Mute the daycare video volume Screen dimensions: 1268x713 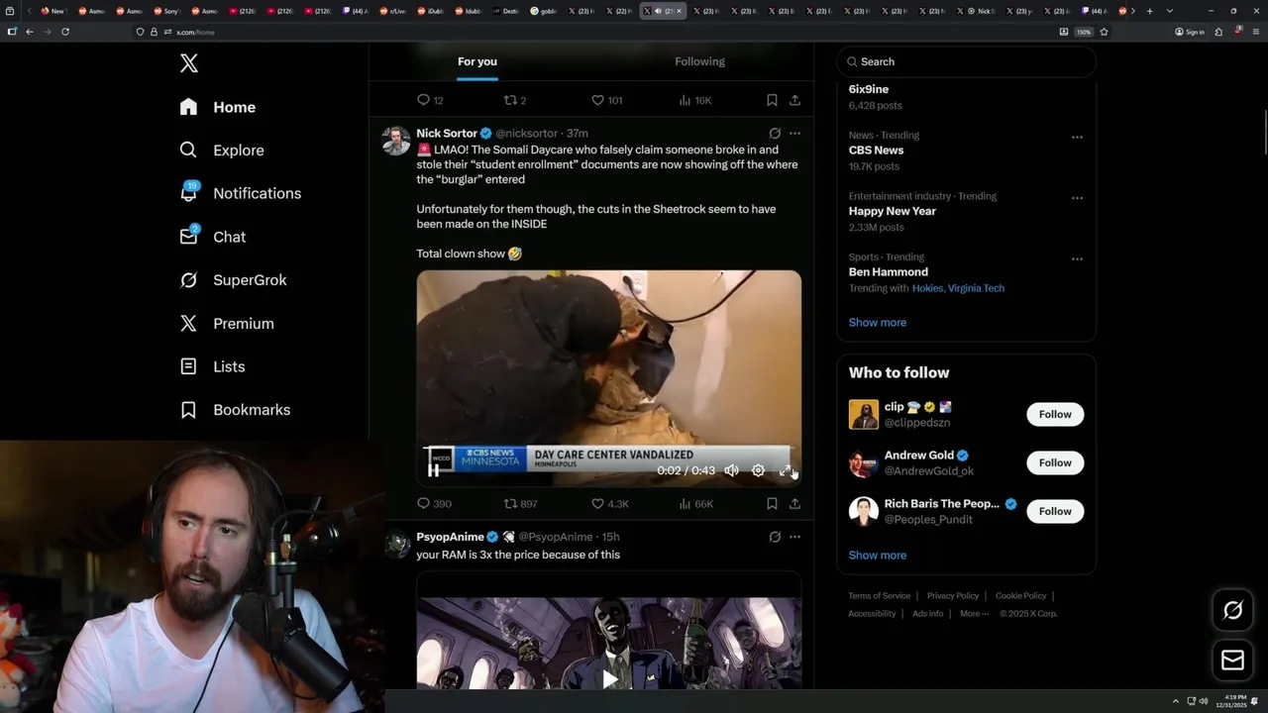(731, 470)
